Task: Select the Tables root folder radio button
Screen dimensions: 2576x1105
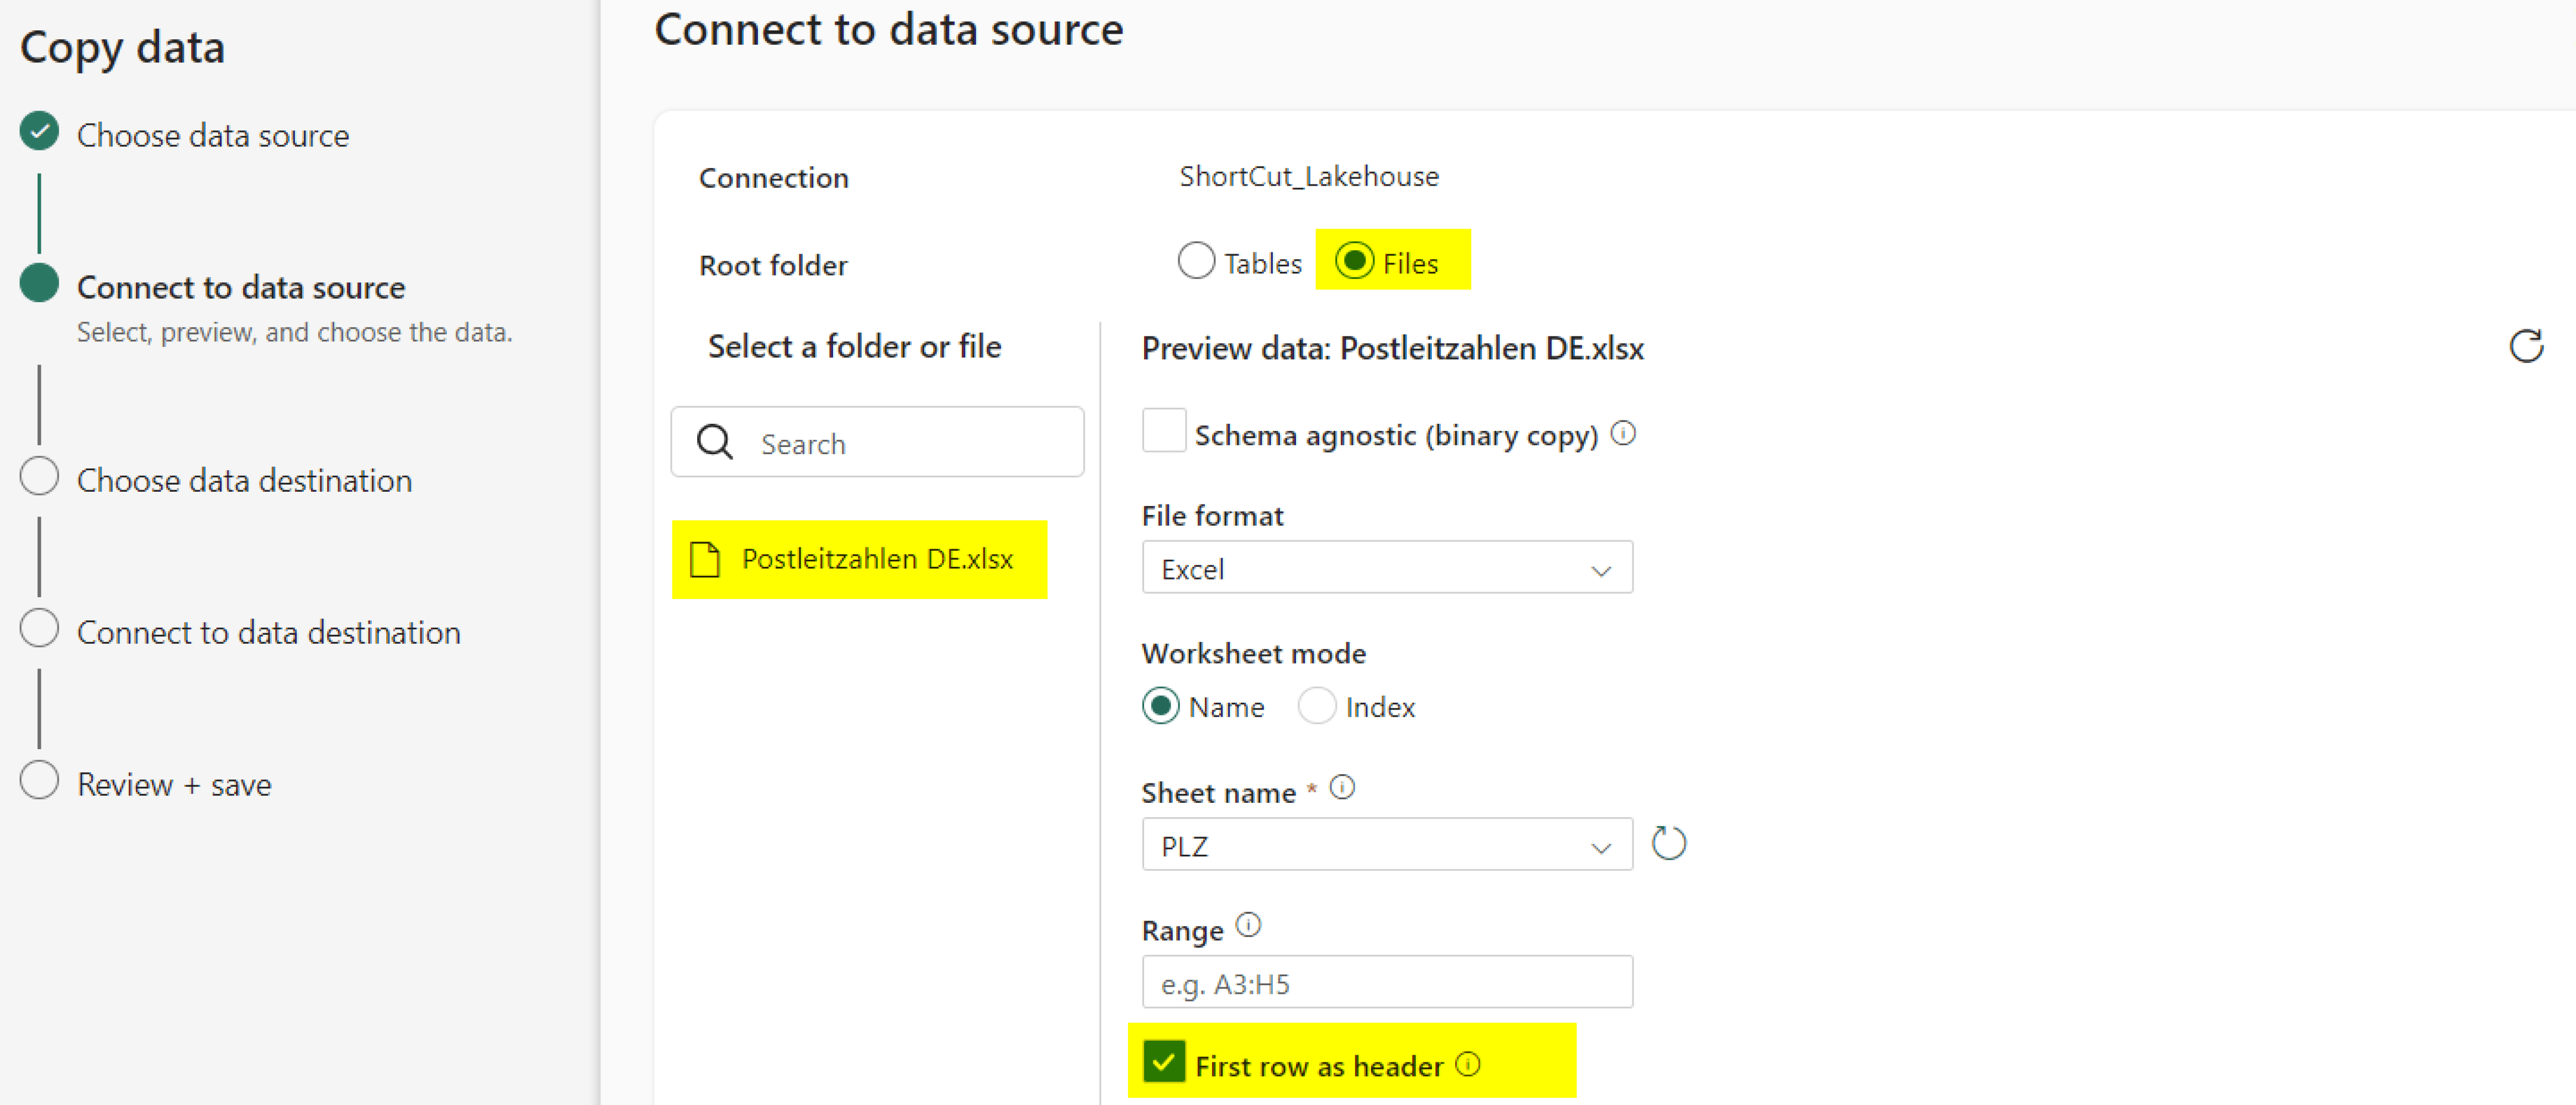Action: tap(1196, 261)
